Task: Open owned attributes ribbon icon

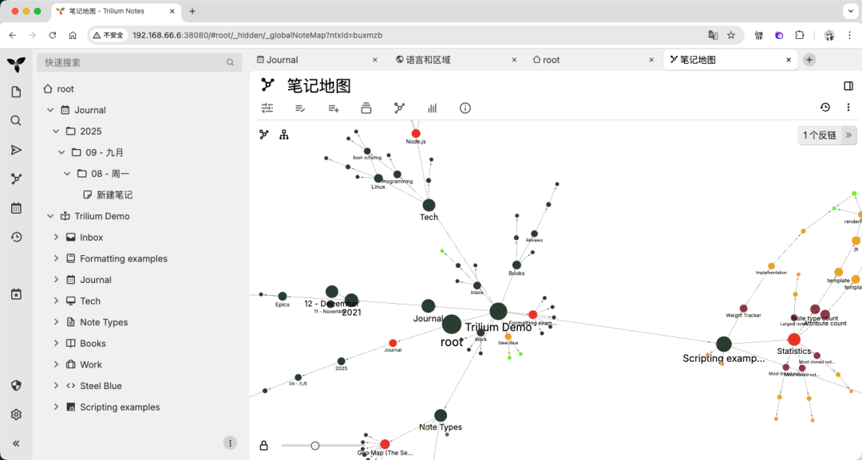Action: [x=300, y=108]
